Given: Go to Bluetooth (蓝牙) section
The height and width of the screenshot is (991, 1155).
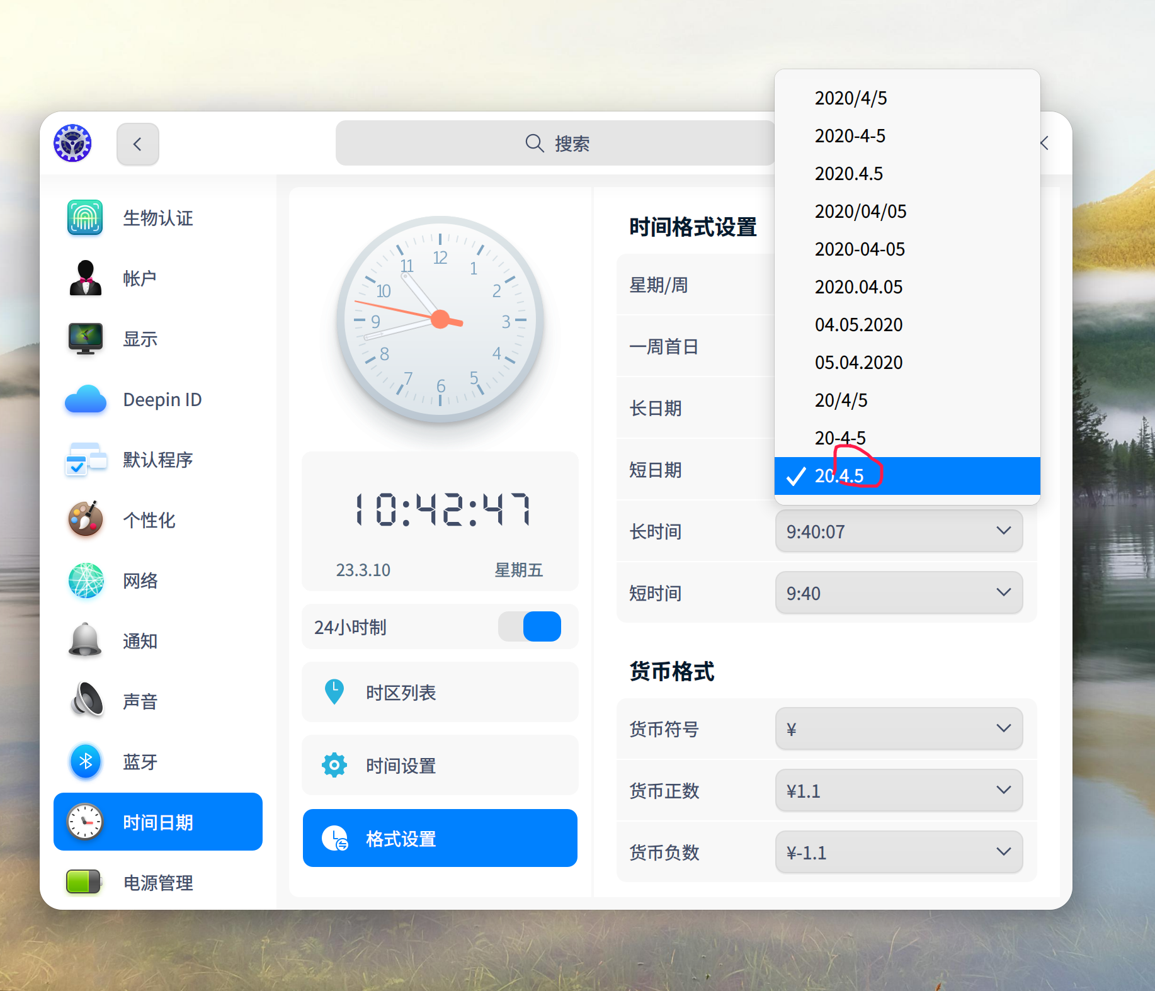Looking at the screenshot, I should 158,761.
